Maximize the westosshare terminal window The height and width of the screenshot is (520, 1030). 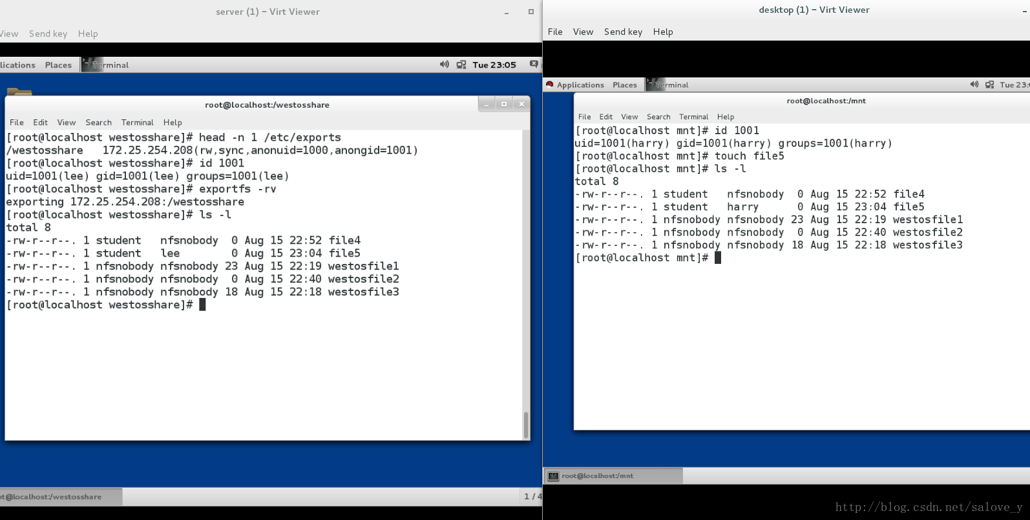tap(504, 105)
